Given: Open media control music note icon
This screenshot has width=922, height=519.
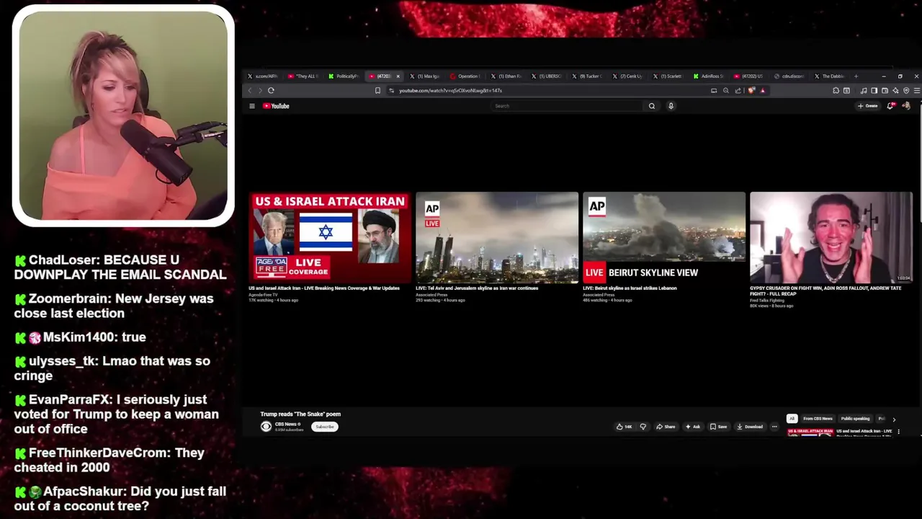Looking at the screenshot, I should tap(864, 90).
